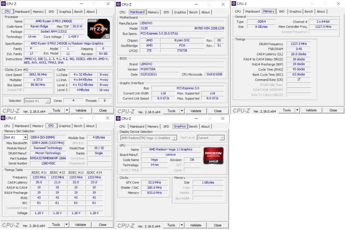Screen dimensions: 345x230
Task: Switch to the Graphics tab in the Mainboard window
Action: (180, 12)
